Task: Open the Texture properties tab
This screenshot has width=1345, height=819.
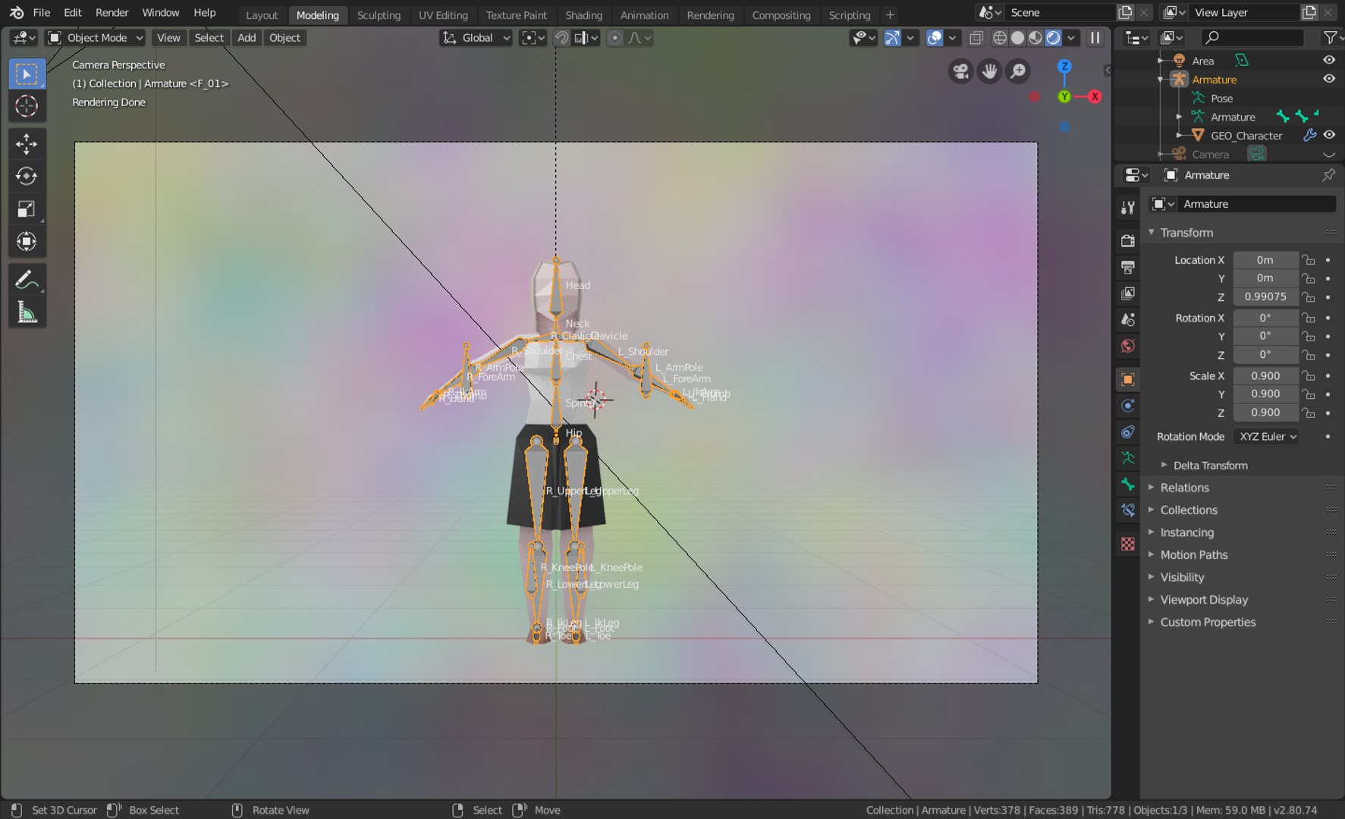Action: [1128, 544]
